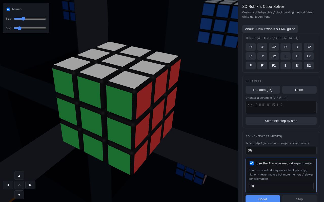Rotate view right with the right arrow
This screenshot has height=202, width=324.
click(30, 185)
